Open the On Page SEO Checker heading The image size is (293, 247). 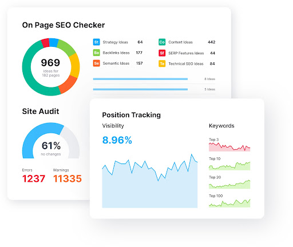[x=64, y=25]
